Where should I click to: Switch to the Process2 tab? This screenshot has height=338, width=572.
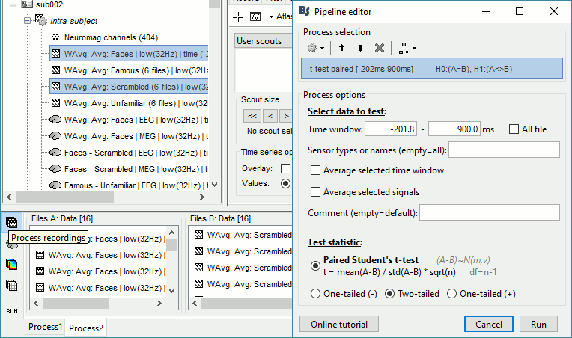[87, 328]
